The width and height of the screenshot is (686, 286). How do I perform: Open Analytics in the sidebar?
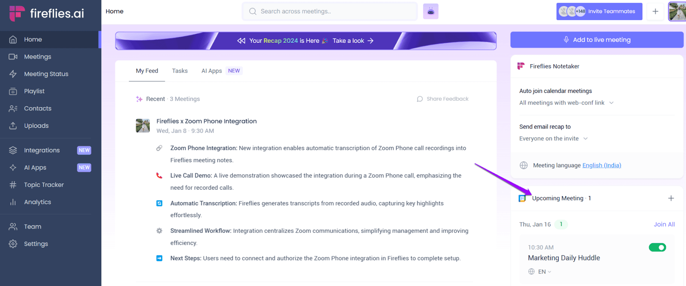tap(50, 202)
